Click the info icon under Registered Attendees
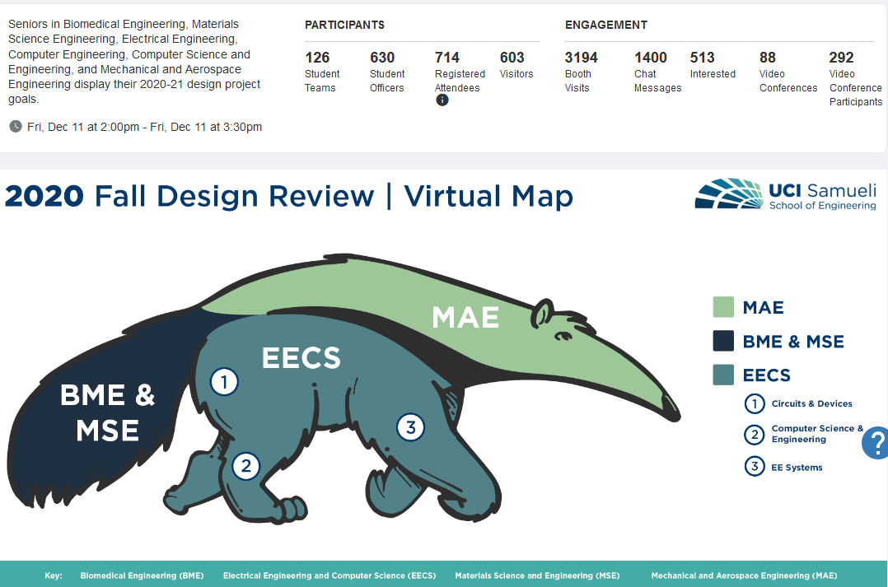The height and width of the screenshot is (587, 888). point(442,100)
